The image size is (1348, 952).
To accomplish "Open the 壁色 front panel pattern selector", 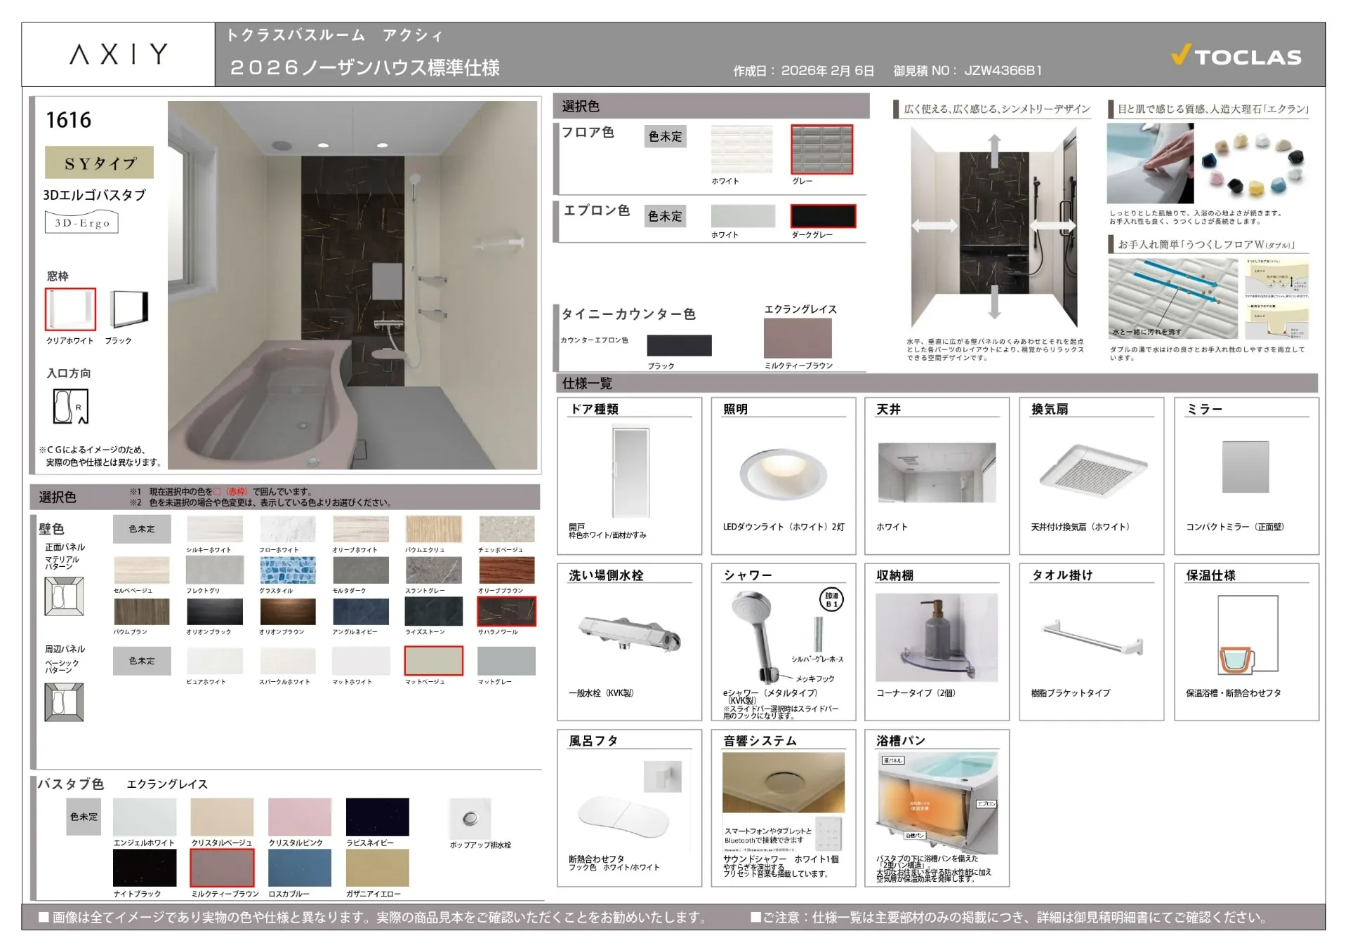I will (65, 596).
